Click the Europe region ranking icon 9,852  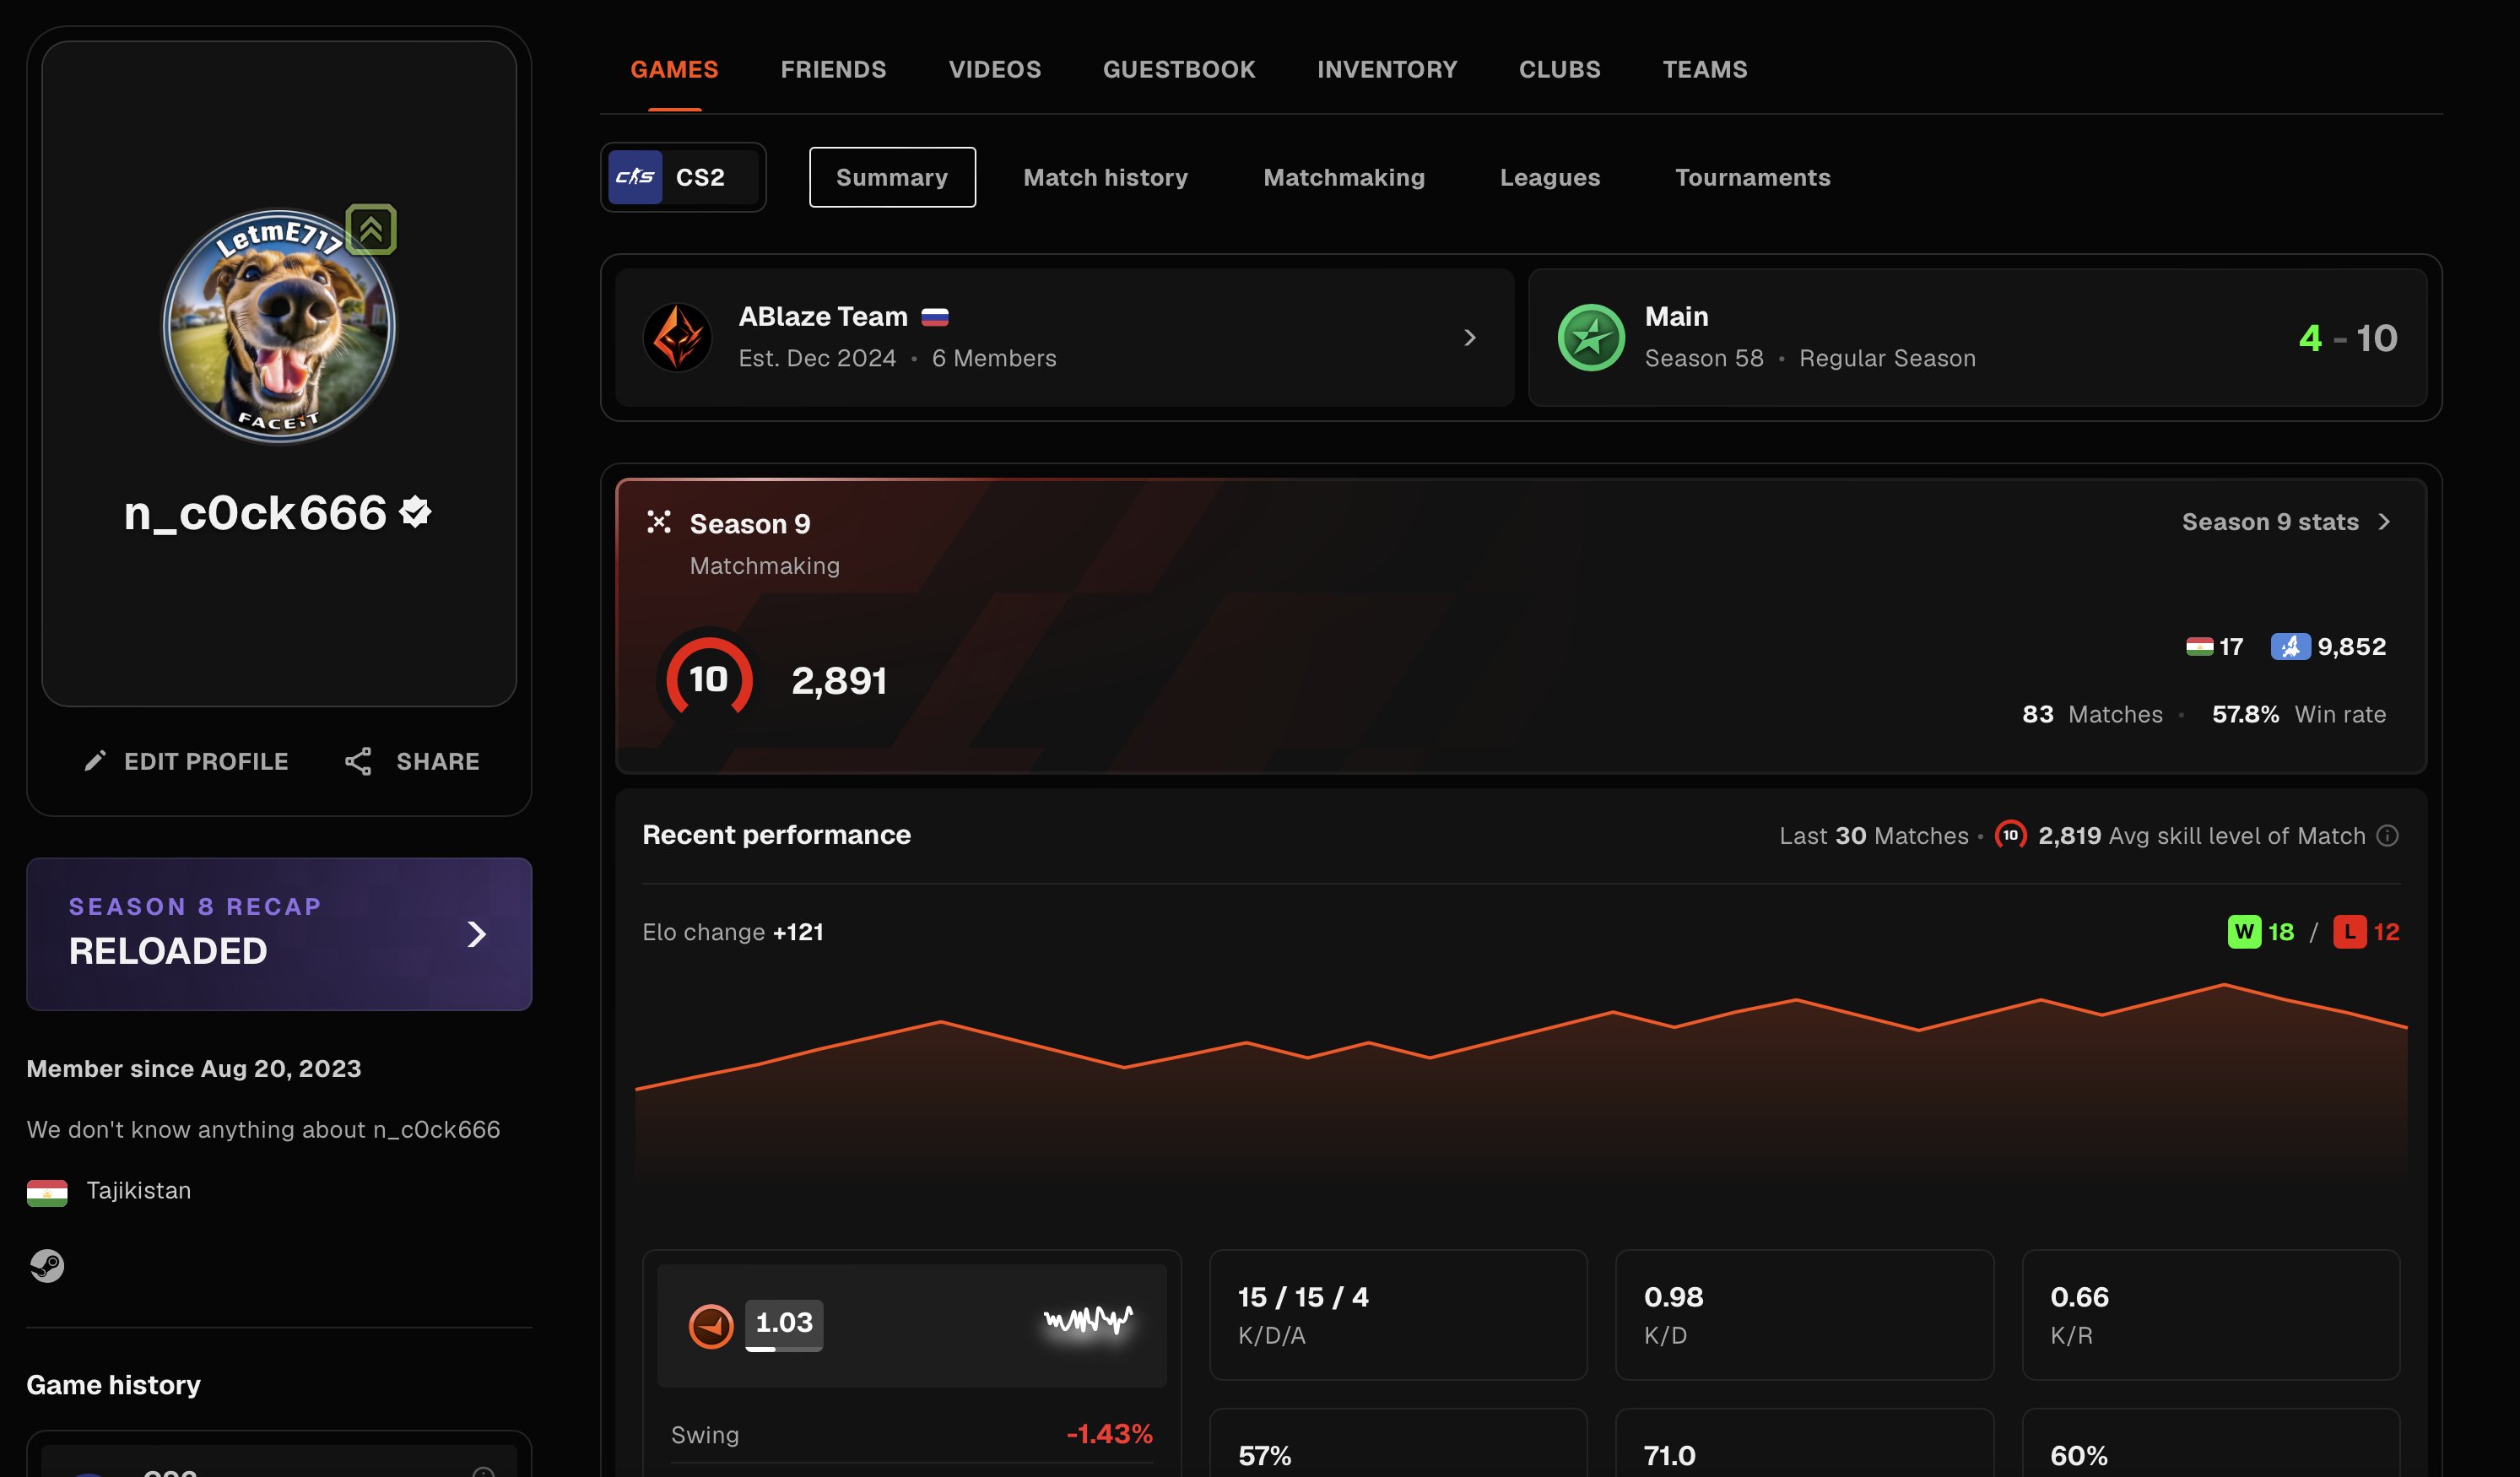(2291, 647)
